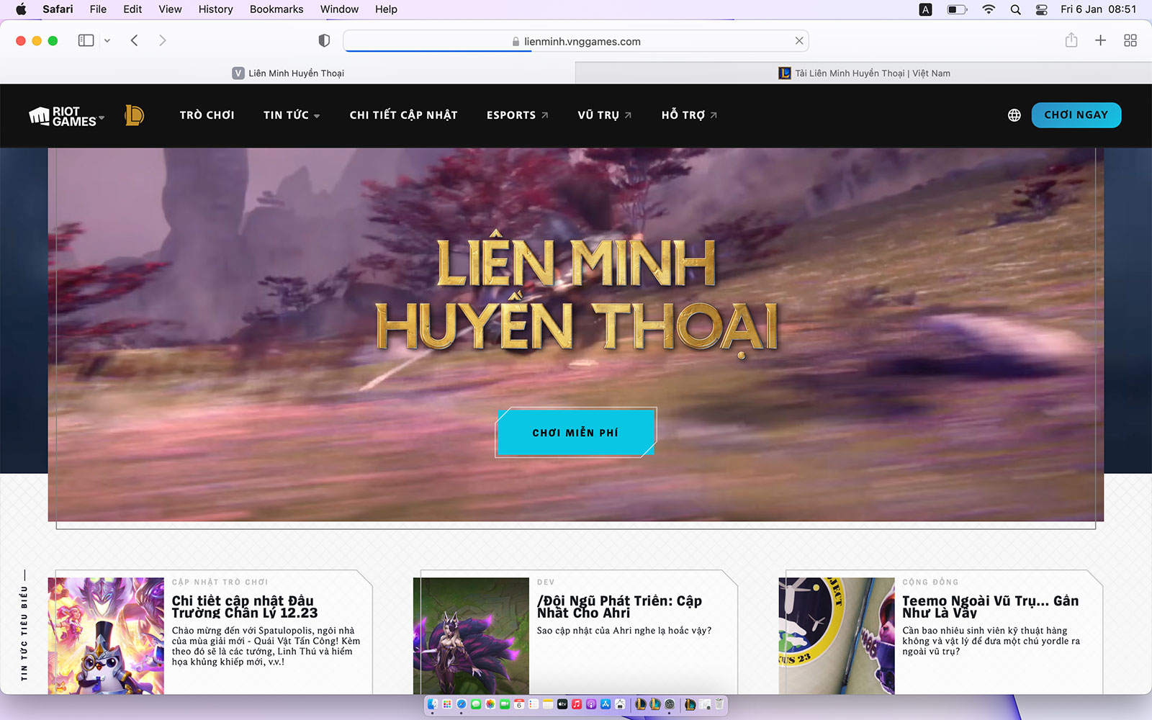Open Ahri update article thumbnail
The height and width of the screenshot is (720, 1152).
(x=471, y=636)
